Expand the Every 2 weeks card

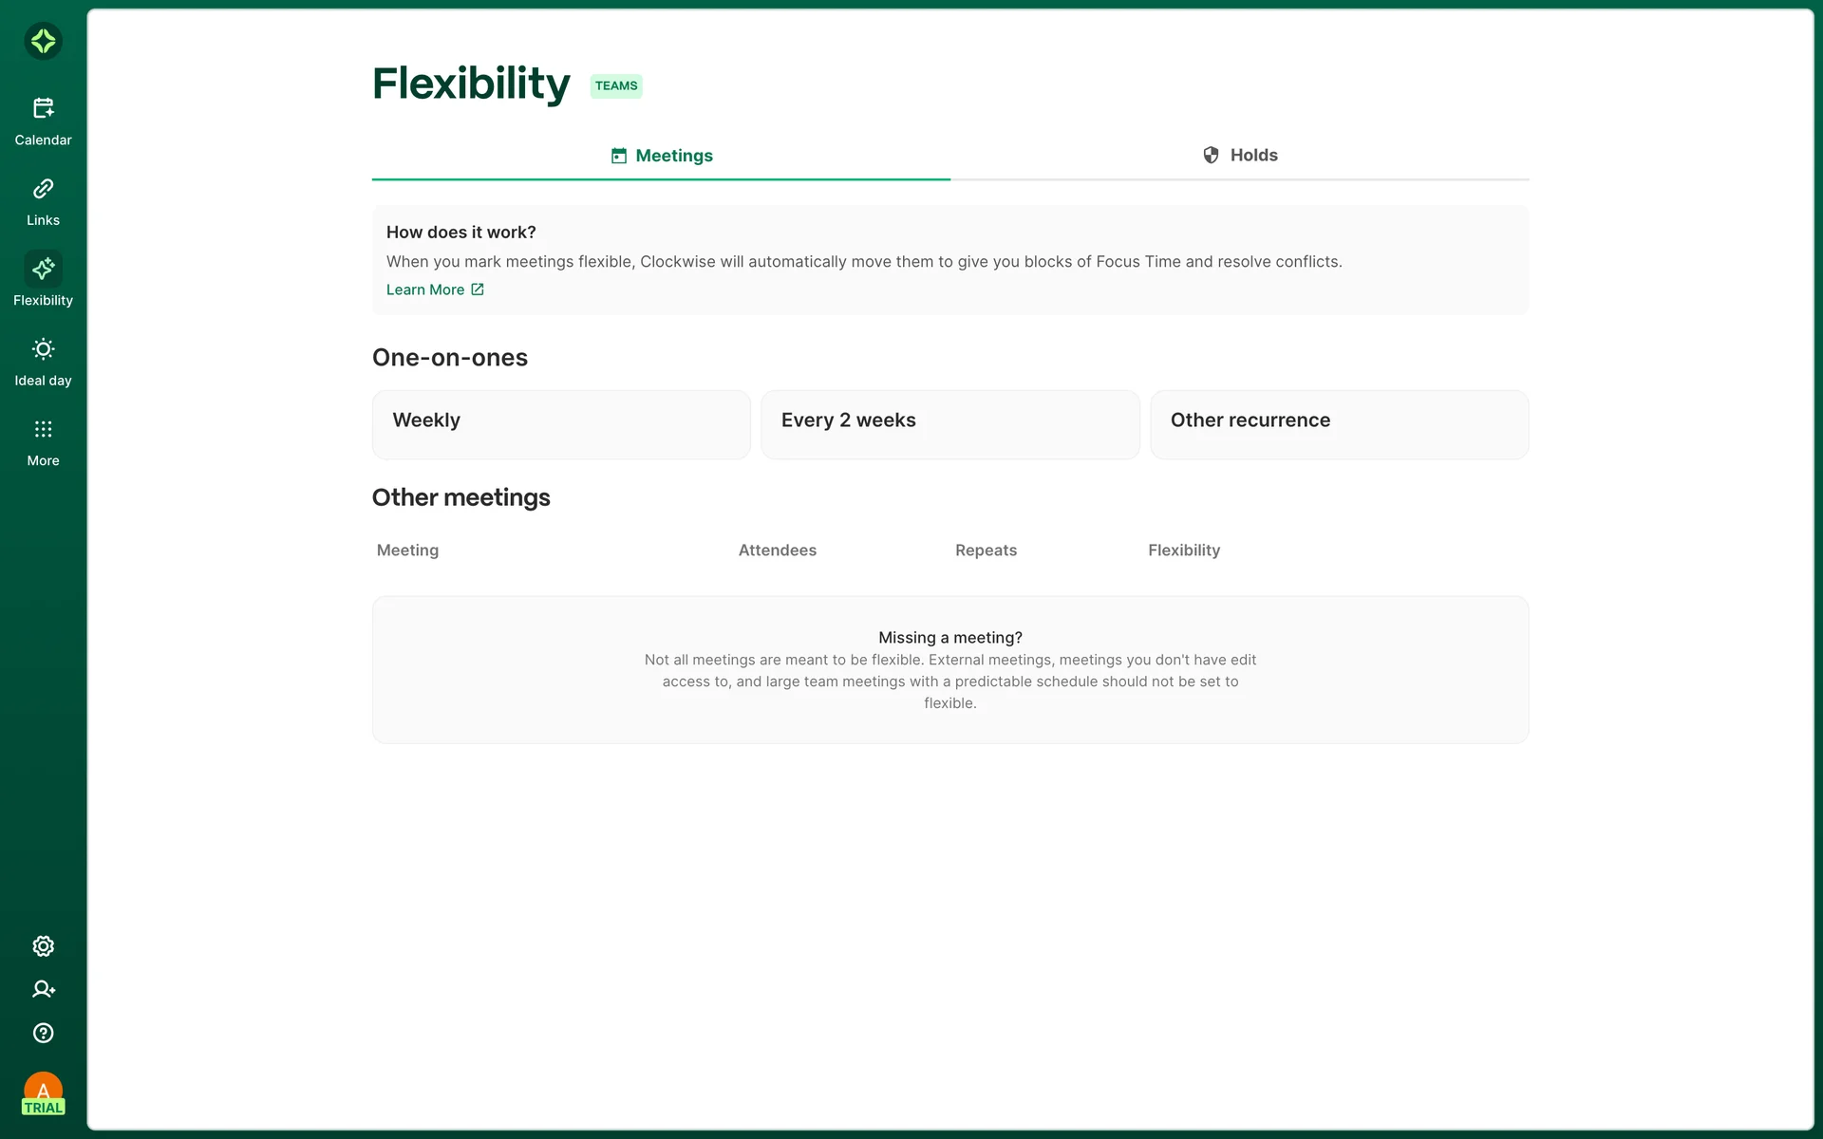949,424
